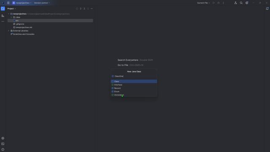Open the Project tool window icon
The height and width of the screenshot is (152, 270).
3,8
